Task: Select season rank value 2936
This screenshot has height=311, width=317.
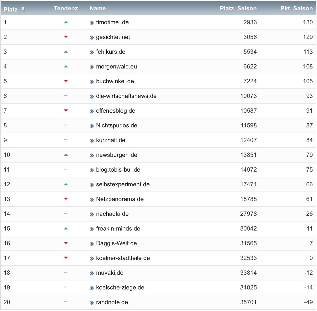Action: click(250, 22)
